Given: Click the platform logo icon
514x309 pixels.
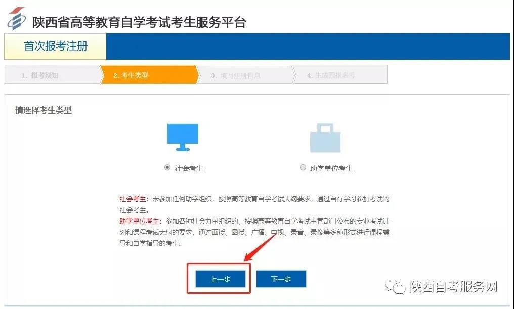Looking at the screenshot, I should point(16,19).
